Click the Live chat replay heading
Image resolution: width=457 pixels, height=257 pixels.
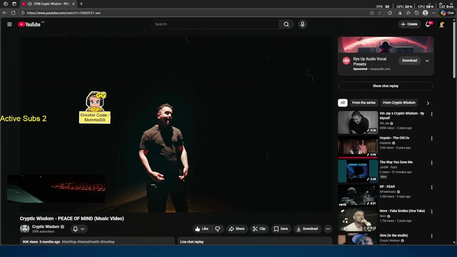(192, 242)
